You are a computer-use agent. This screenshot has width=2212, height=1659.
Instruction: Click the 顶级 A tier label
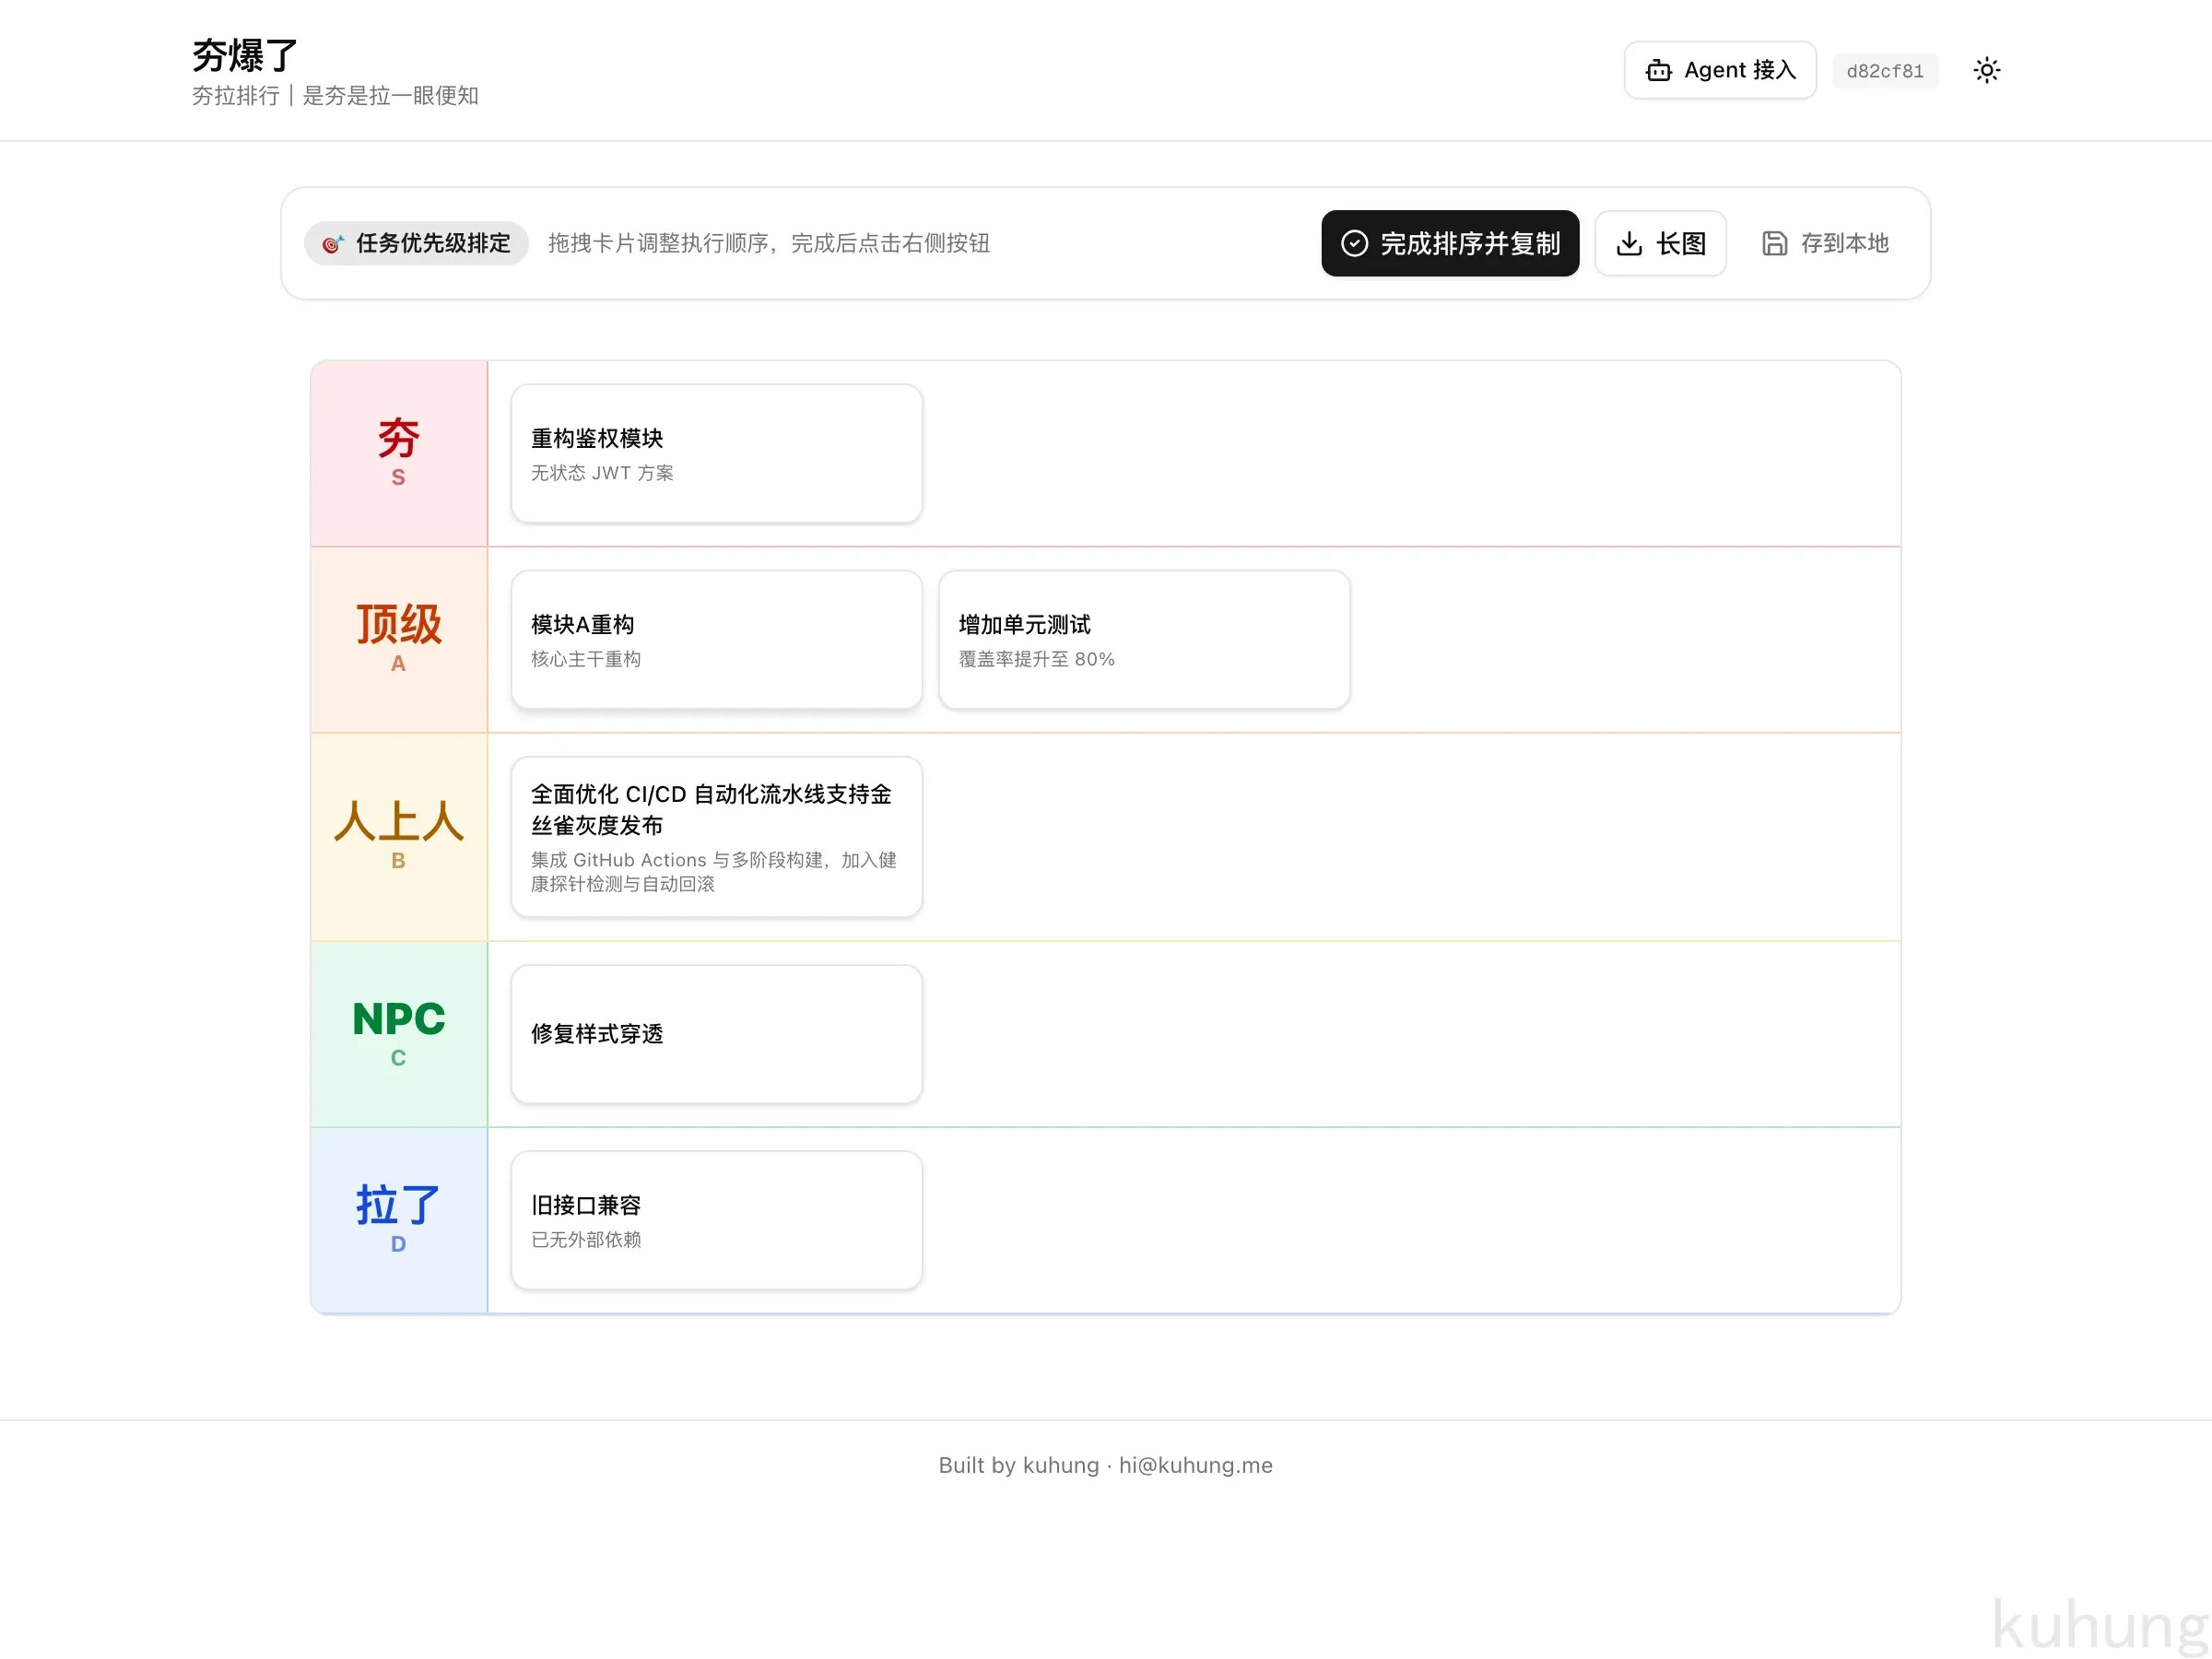click(x=398, y=639)
